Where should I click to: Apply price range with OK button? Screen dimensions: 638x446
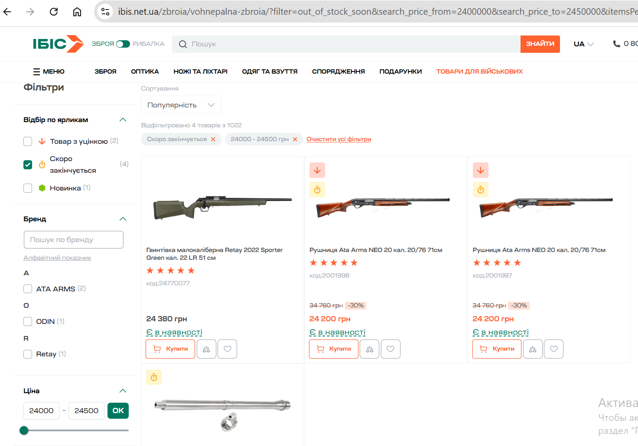pos(118,410)
